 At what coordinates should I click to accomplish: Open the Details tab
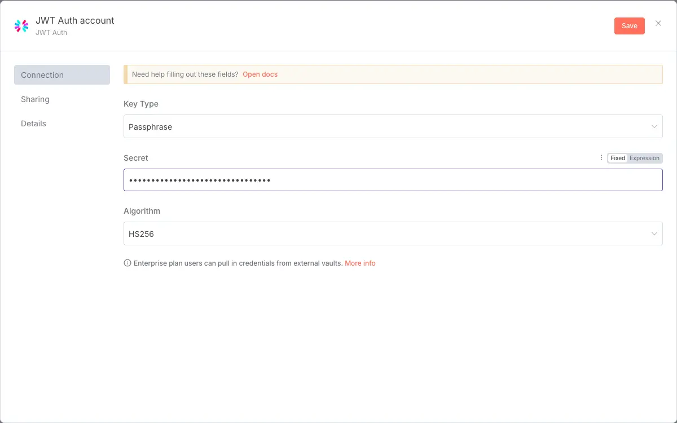(x=33, y=124)
